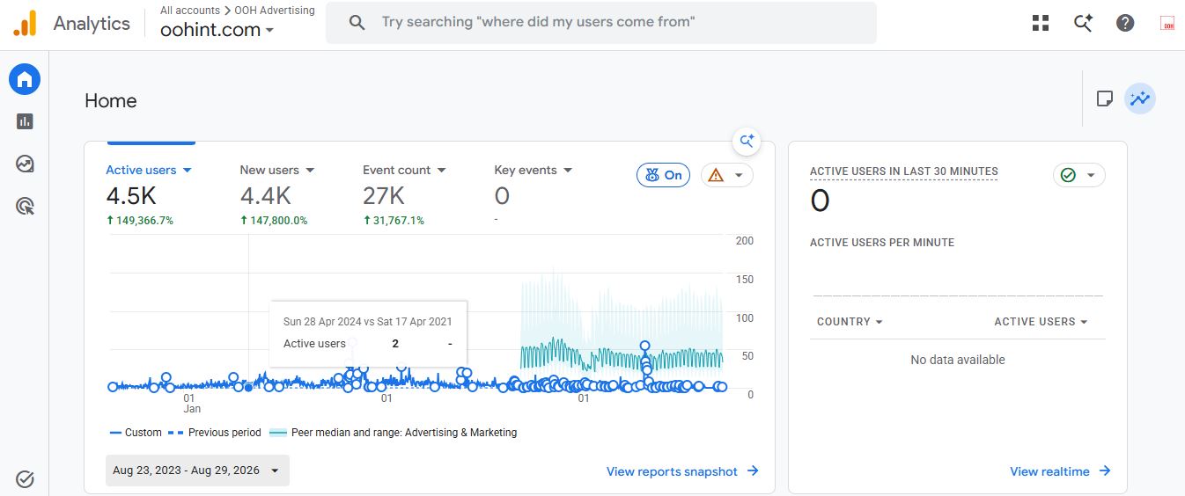
Task: Click the 4.4K new users value
Action: coord(266,195)
